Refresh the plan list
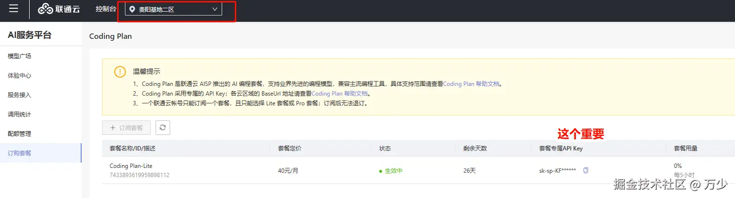 point(163,128)
